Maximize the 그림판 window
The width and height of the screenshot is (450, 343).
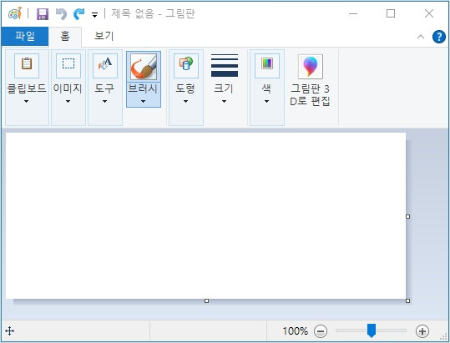(391, 13)
